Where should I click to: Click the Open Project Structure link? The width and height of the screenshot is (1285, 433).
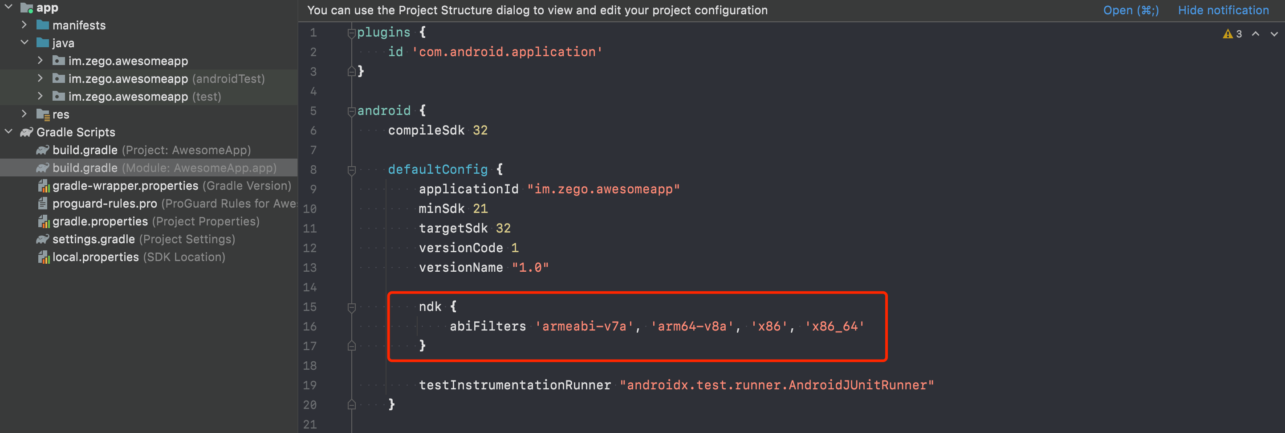pos(1130,10)
